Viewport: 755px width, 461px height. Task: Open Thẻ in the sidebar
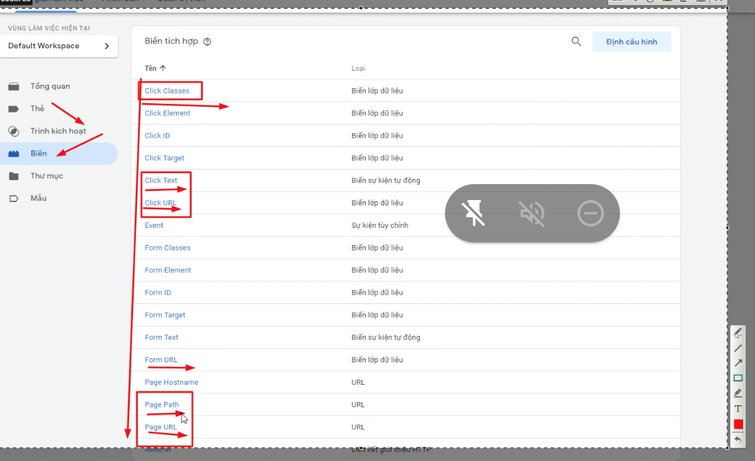[x=37, y=109]
